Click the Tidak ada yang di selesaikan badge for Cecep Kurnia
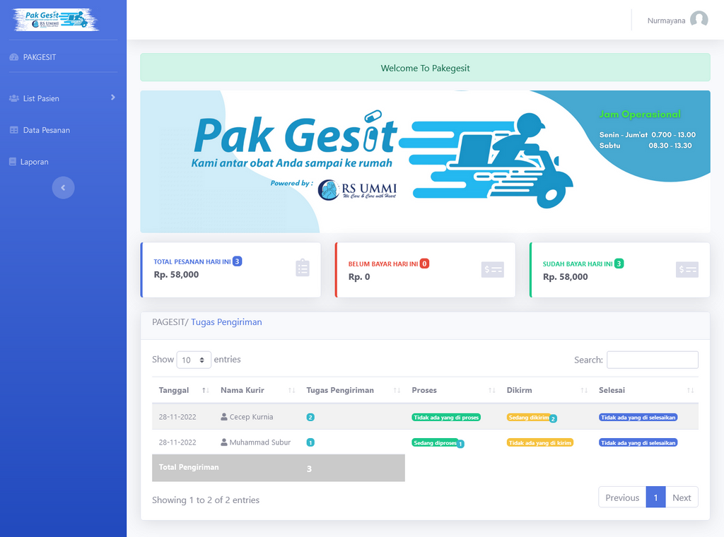This screenshot has height=537, width=724. pyautogui.click(x=638, y=418)
